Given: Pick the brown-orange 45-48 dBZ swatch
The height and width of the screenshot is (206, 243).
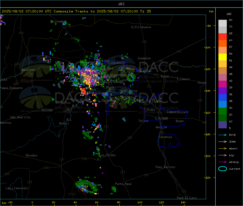Looking at the screenshot, I should pos(222,71).
